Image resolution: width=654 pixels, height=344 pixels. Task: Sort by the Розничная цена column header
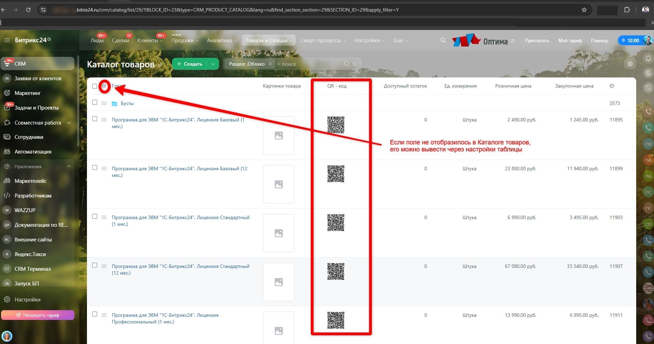point(513,86)
